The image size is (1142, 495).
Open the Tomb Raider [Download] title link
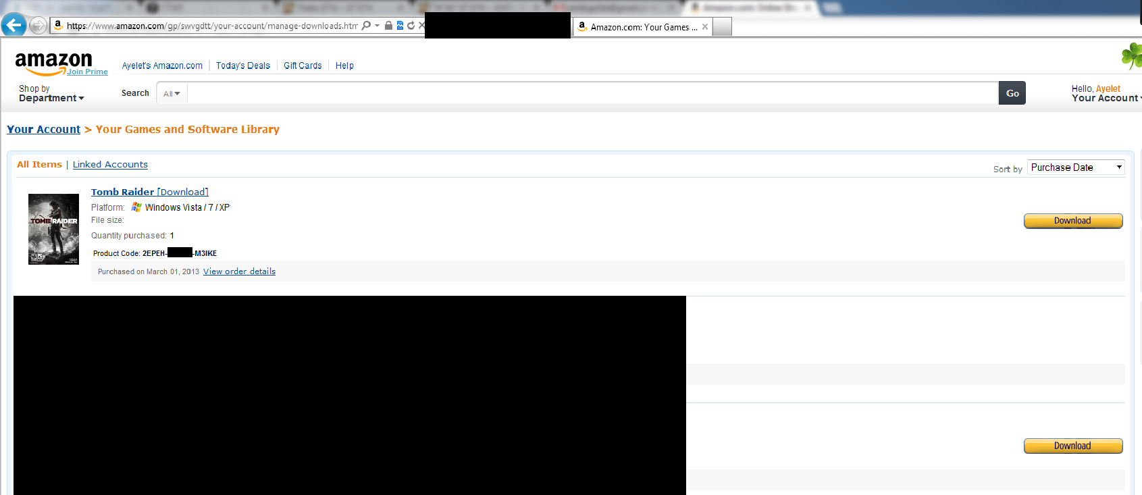(x=150, y=192)
